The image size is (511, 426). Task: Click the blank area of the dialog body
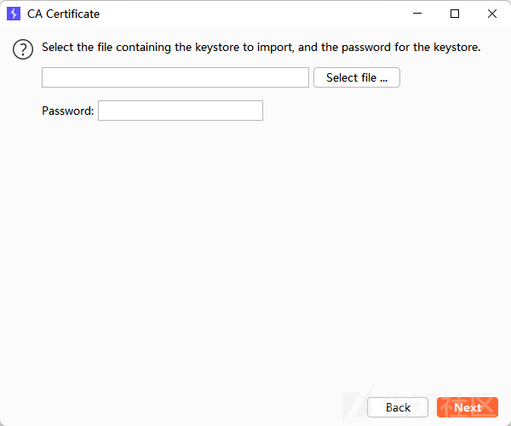[255, 255]
